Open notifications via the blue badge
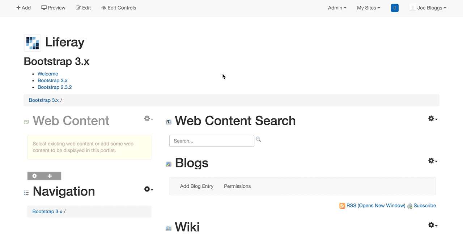This screenshot has width=463, height=236. pyautogui.click(x=394, y=8)
